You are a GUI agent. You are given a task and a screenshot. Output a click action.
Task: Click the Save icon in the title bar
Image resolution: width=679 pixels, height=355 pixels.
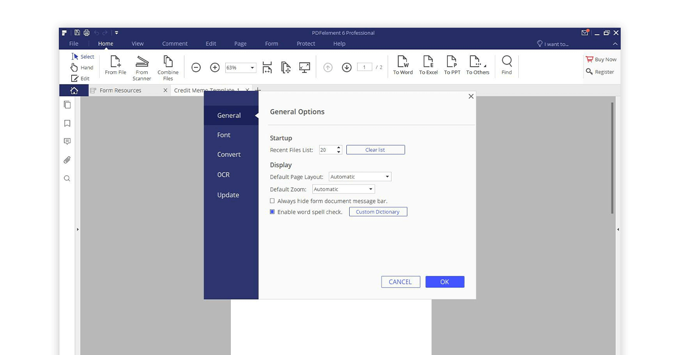tap(77, 33)
